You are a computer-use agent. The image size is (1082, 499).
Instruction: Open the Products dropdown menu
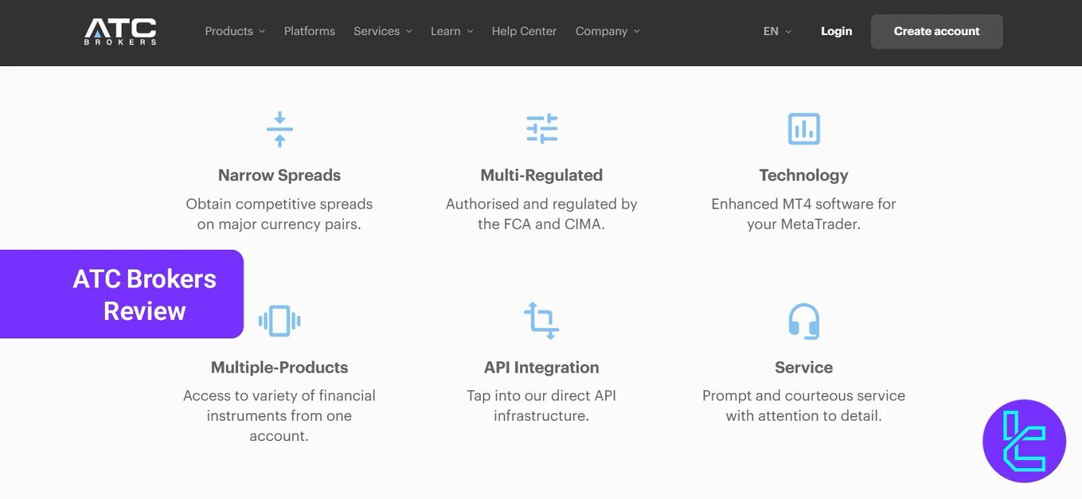tap(235, 31)
